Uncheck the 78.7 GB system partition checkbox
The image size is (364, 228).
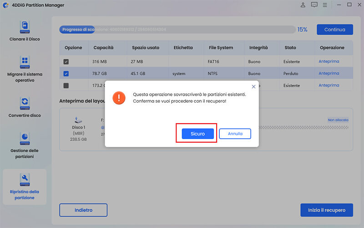pyautogui.click(x=66, y=73)
